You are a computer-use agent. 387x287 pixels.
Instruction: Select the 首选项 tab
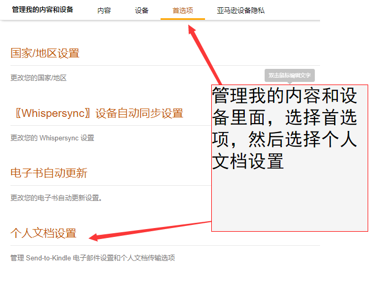183,10
